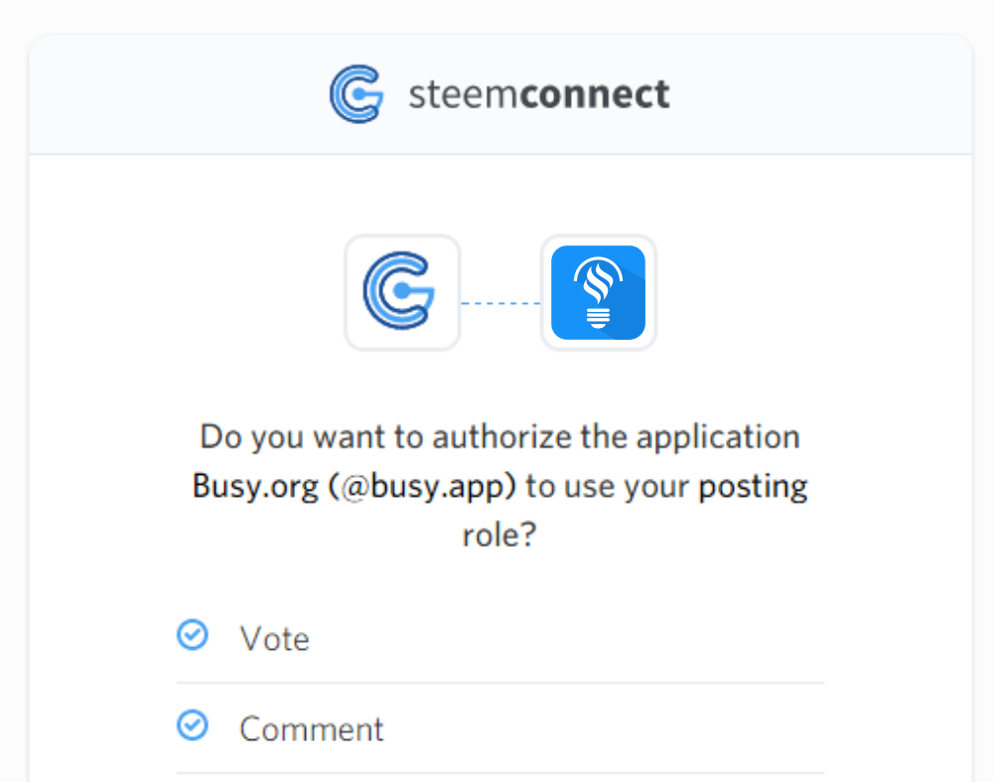
Task: Click the gray header bar area
Action: [x=500, y=93]
